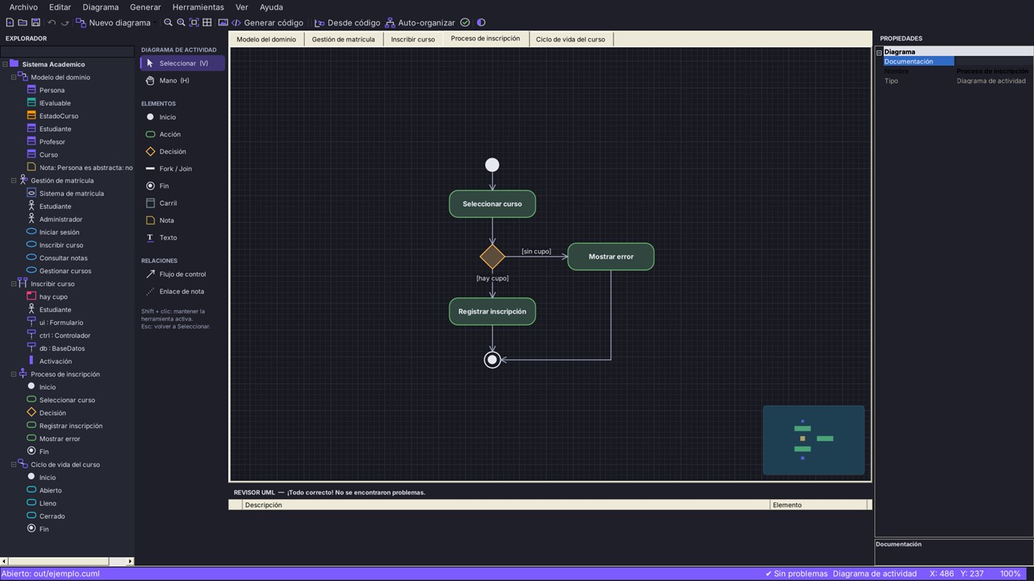The image size is (1034, 581).
Task: Click the validation checkmark toolbar icon
Action: click(x=465, y=23)
